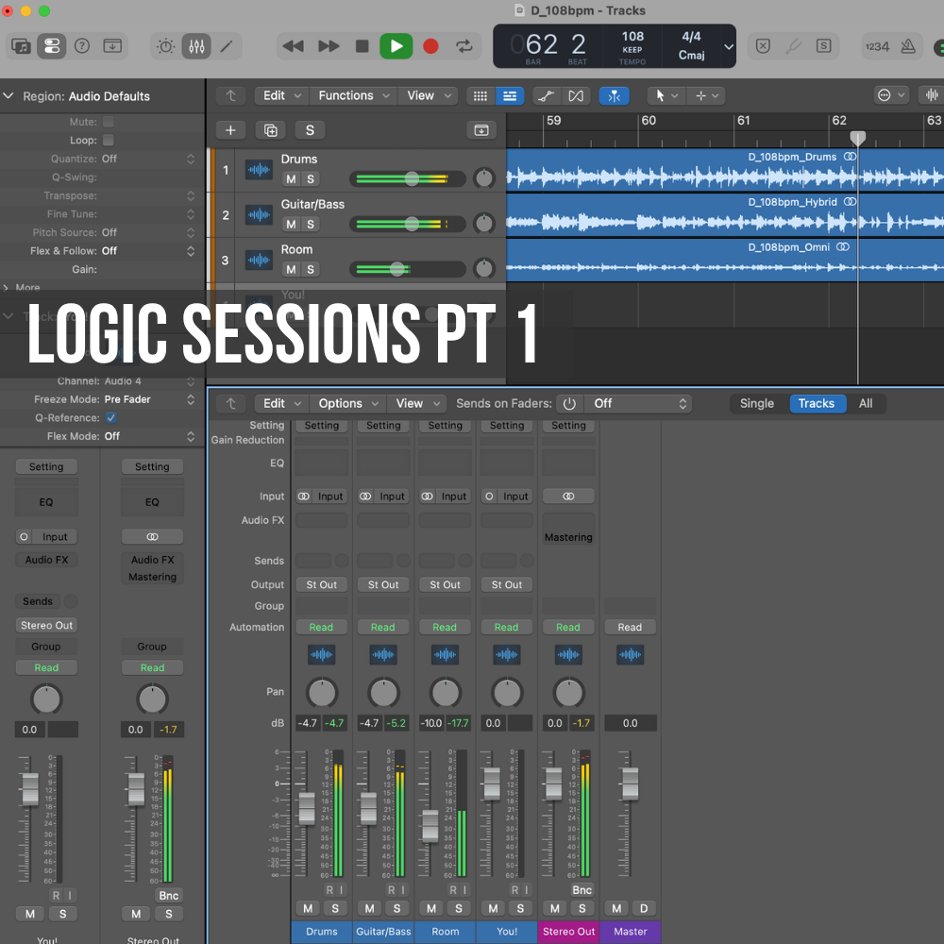Toggle global Solo S button in track header
The height and width of the screenshot is (944, 944).
point(310,130)
